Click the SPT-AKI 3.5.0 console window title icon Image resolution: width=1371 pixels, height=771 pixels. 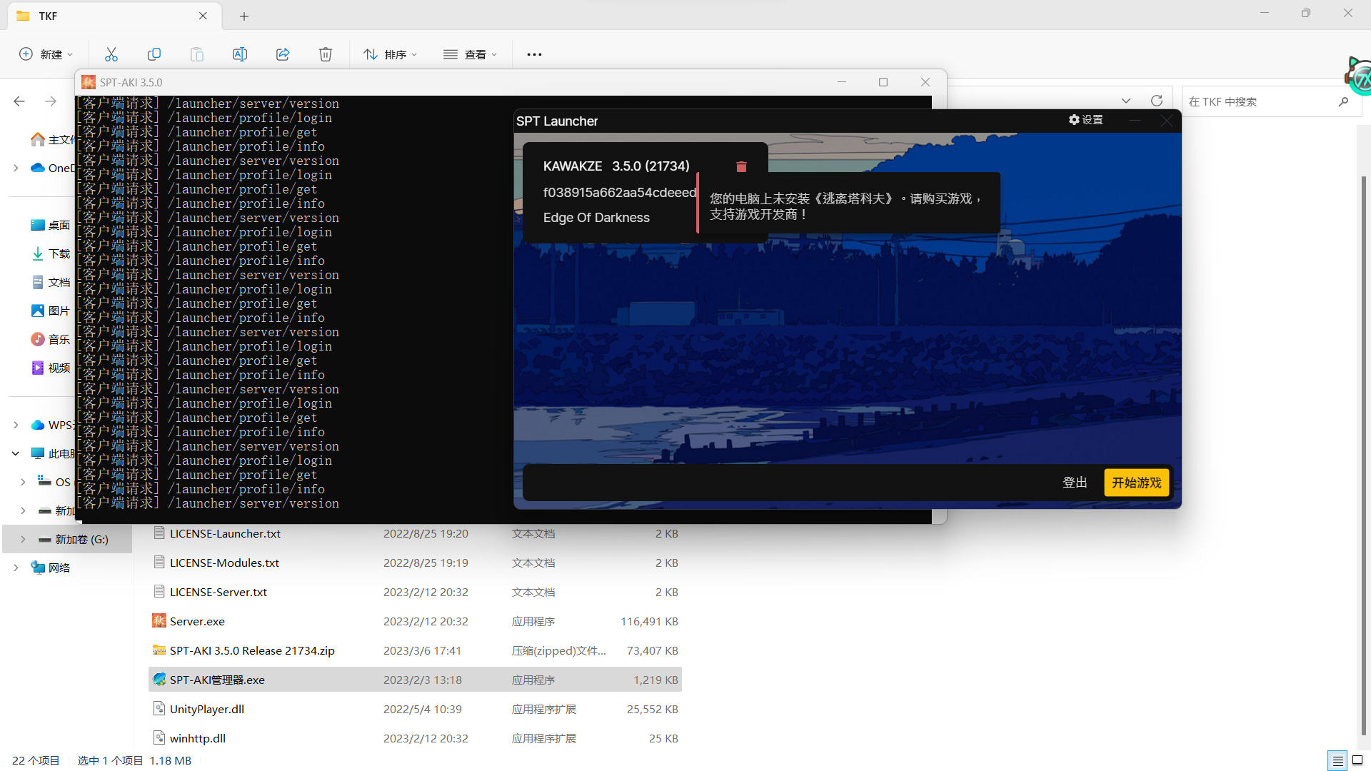89,82
